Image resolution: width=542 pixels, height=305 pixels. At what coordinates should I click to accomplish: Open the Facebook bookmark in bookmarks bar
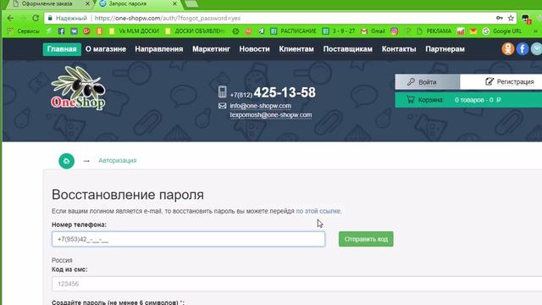(x=61, y=31)
